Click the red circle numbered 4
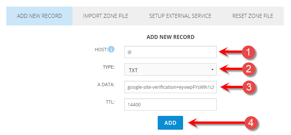 [x=251, y=123]
